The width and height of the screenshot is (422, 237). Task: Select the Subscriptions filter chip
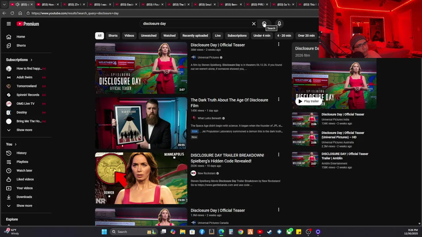coord(237,36)
